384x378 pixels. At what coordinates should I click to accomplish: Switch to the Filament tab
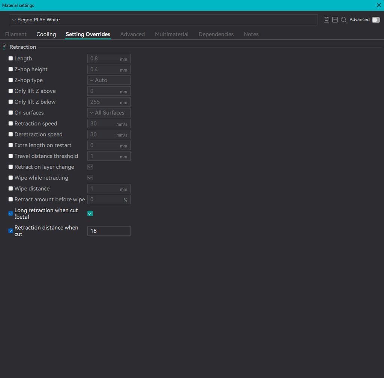pos(16,34)
